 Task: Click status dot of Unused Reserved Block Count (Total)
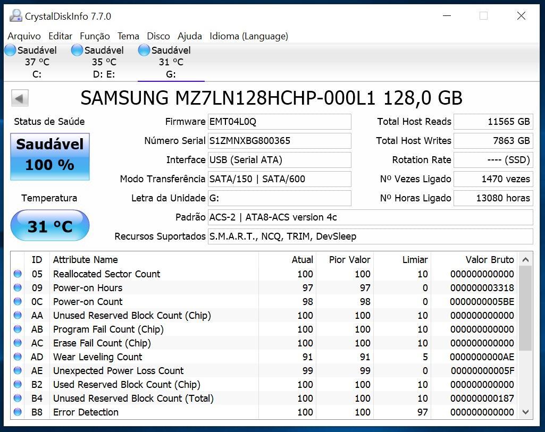[18, 399]
